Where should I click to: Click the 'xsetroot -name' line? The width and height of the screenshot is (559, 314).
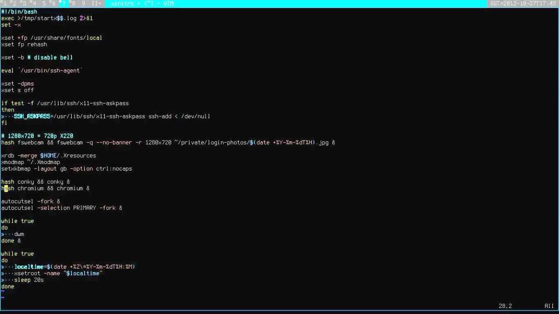pos(58,273)
